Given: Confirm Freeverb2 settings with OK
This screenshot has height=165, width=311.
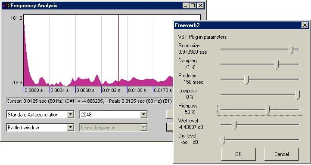Looking at the screenshot, I should coord(238,154).
